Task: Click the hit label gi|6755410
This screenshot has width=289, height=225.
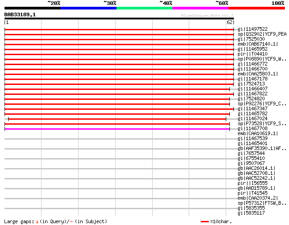Action: (251, 159)
